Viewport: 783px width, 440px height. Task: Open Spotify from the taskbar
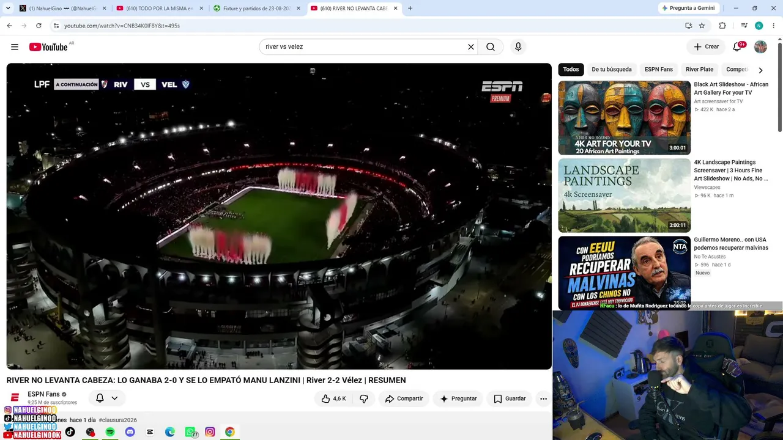(110, 432)
